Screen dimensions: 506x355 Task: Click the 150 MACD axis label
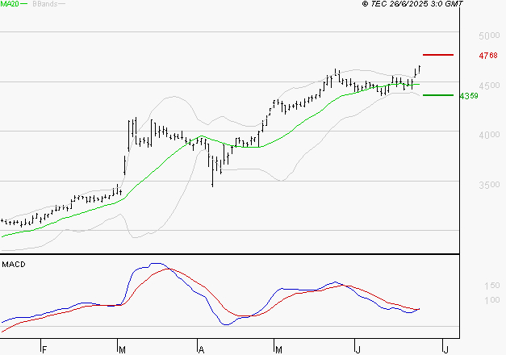click(491, 286)
